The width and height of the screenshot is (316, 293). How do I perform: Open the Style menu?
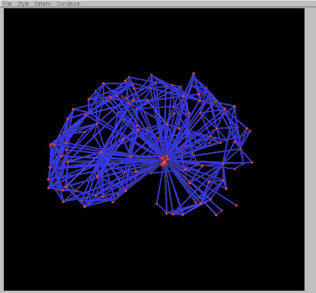[x=23, y=4]
